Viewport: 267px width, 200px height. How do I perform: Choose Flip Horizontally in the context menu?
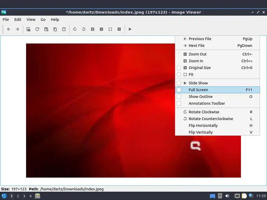coord(217,126)
